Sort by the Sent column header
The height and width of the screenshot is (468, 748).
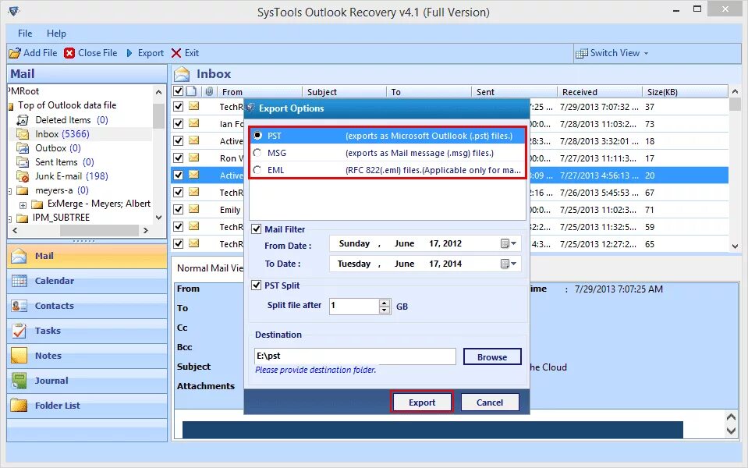[x=514, y=91]
